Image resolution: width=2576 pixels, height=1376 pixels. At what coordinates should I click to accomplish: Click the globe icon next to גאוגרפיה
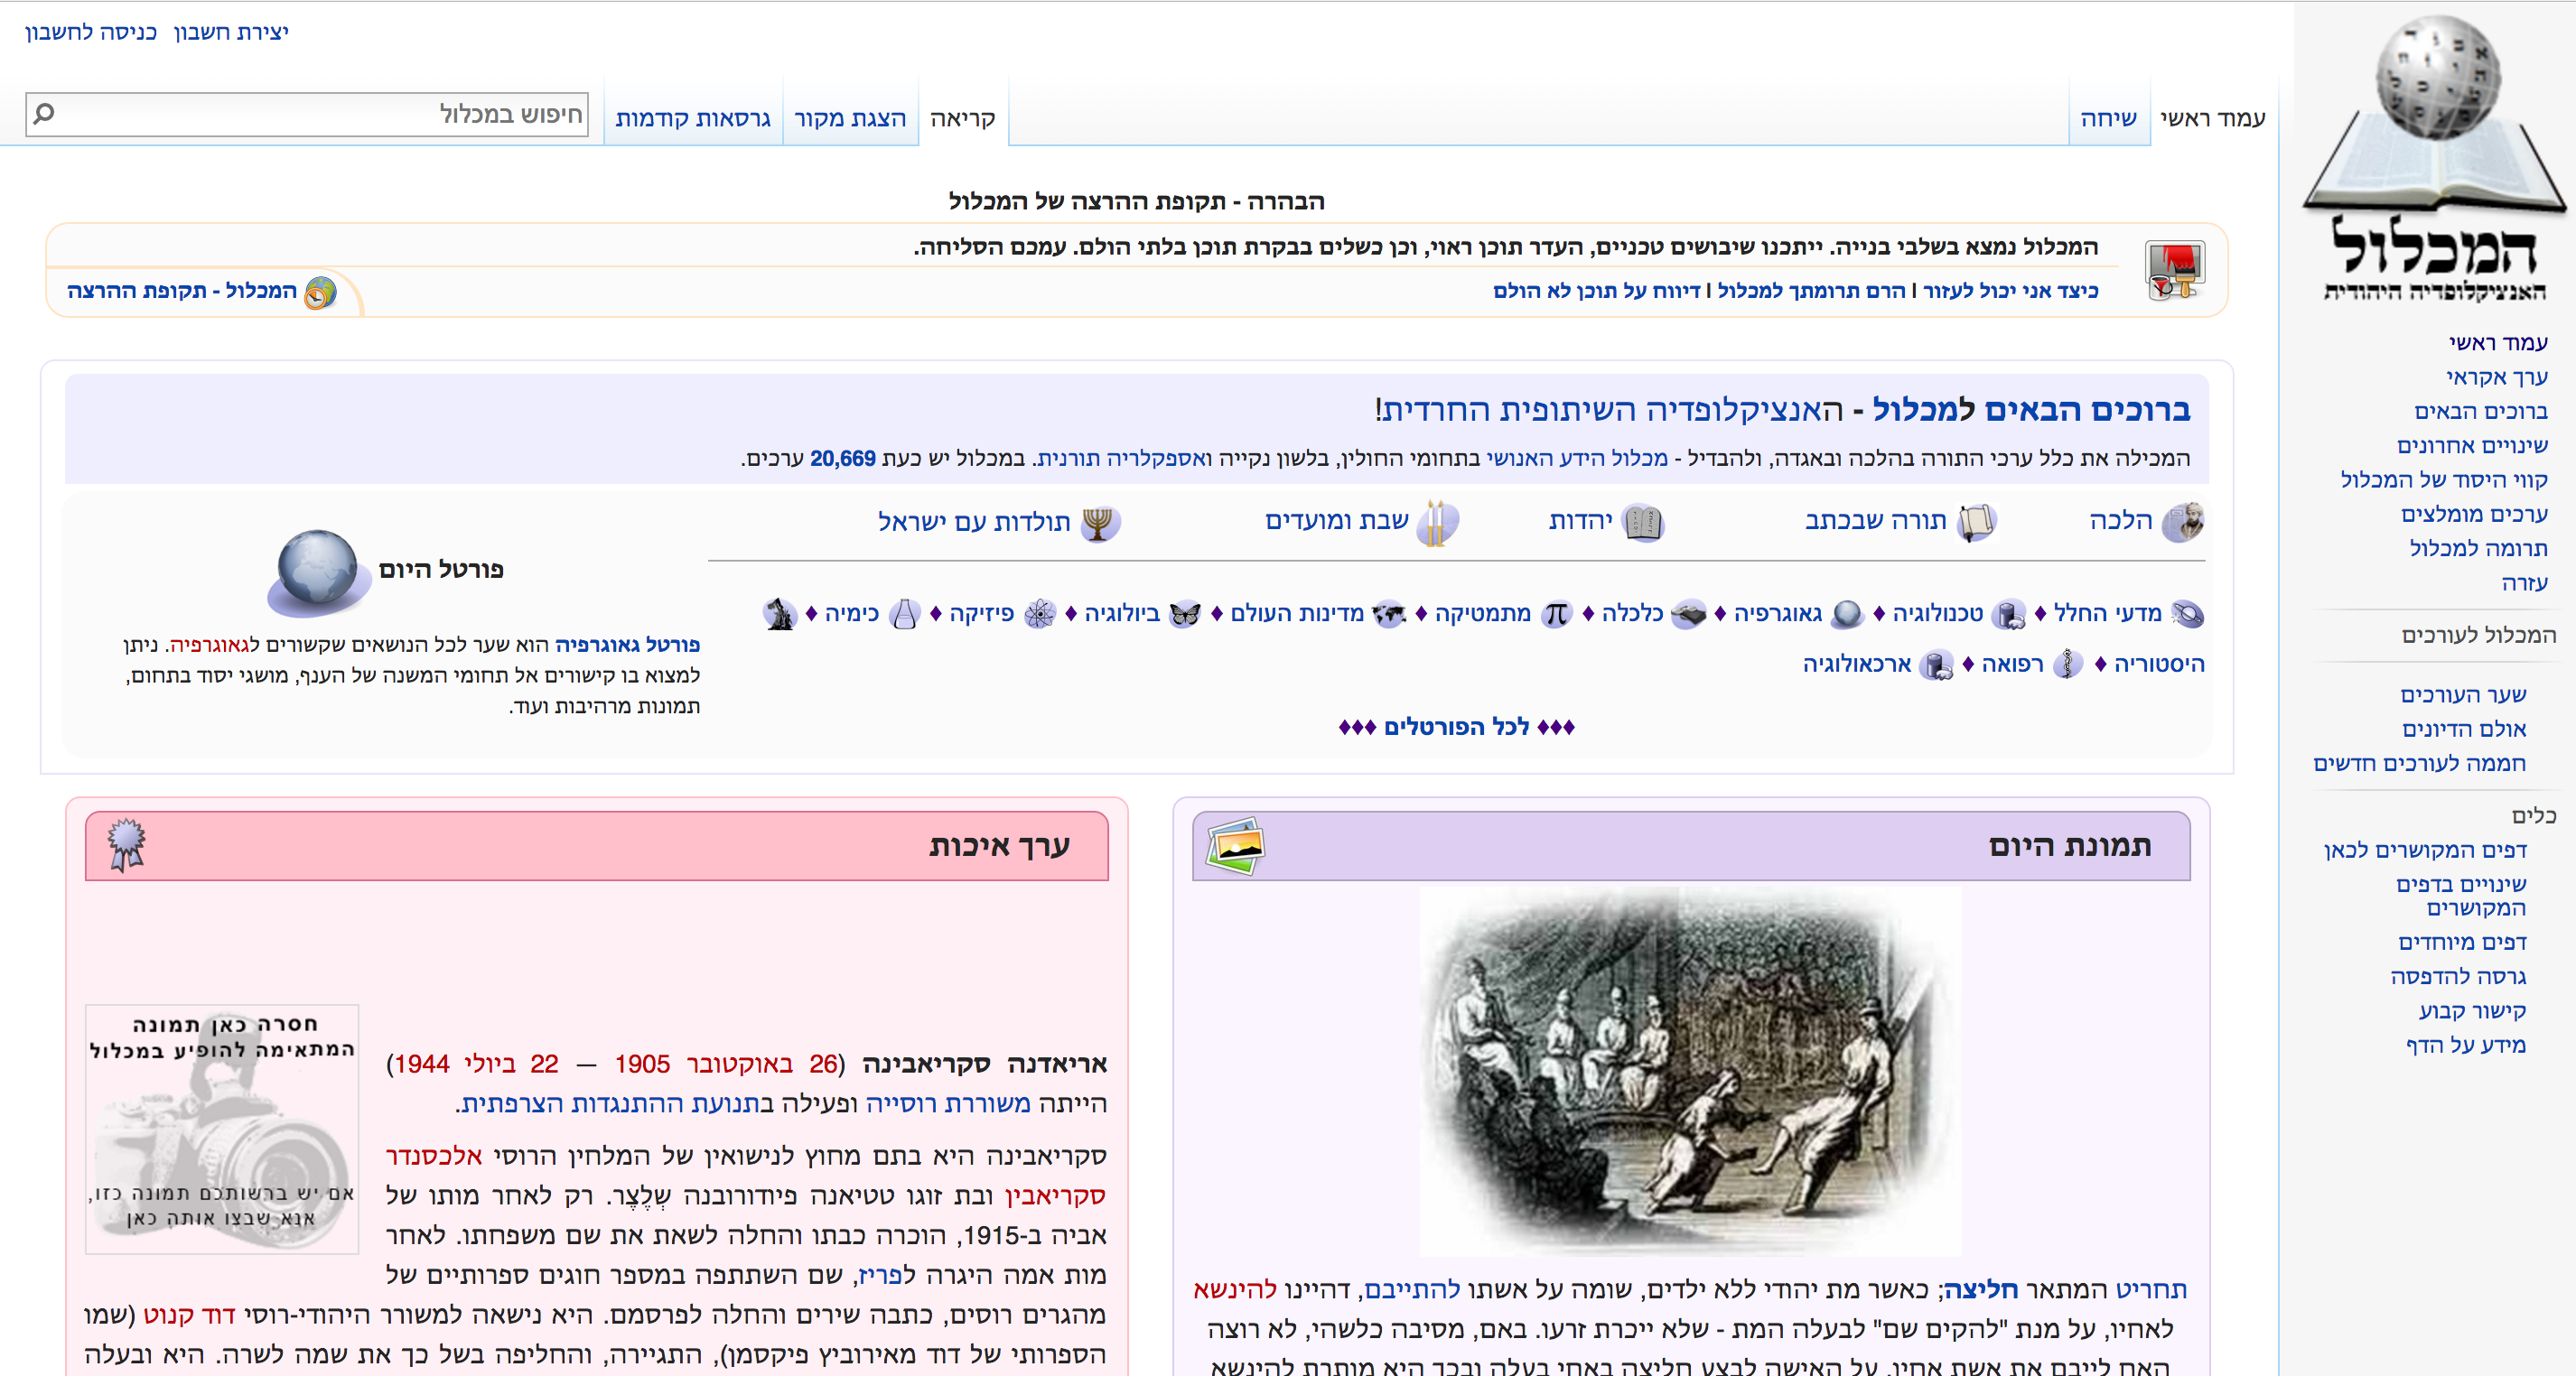1847,614
